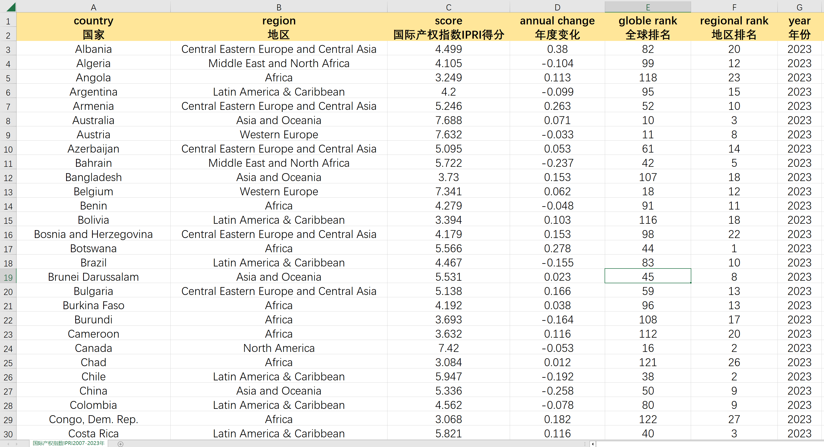Click next sheet navigation arrow
The width and height of the screenshot is (824, 447).
pyautogui.click(x=17, y=444)
